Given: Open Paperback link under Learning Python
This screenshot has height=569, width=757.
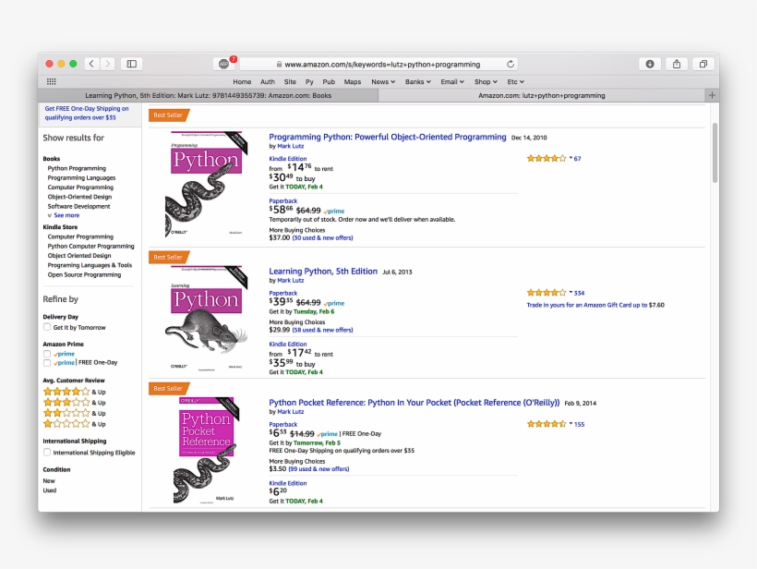Looking at the screenshot, I should tap(282, 293).
